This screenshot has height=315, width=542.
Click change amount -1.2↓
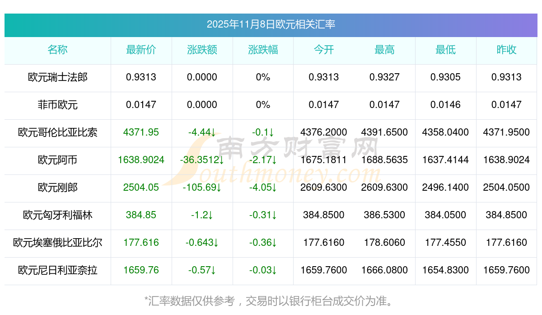click(202, 215)
